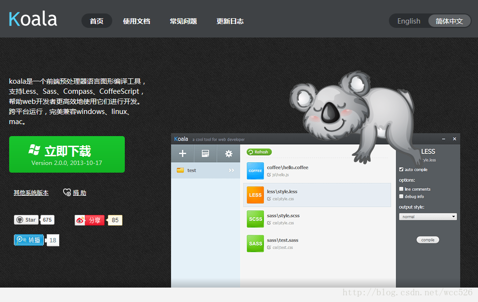Select sass\test.sass file entry
Viewport: 478px width, 302px height.
[317, 243]
